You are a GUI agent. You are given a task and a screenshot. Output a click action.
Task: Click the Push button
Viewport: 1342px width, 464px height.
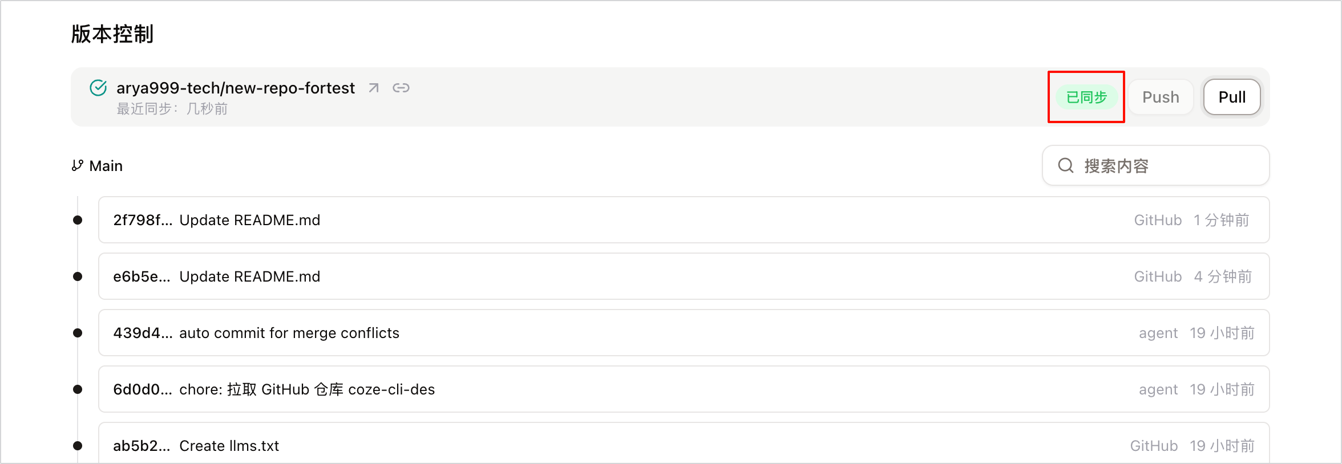[1161, 97]
